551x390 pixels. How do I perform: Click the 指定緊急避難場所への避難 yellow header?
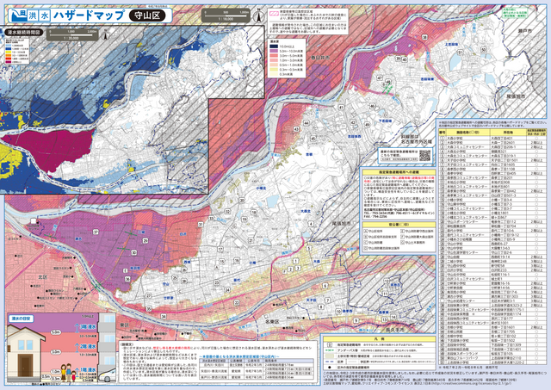click(399, 172)
